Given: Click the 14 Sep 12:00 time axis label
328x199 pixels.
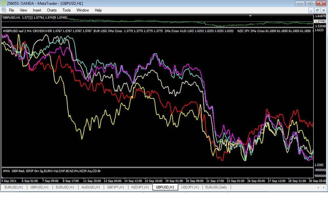Looking at the screenshot, I should pos(133,181).
